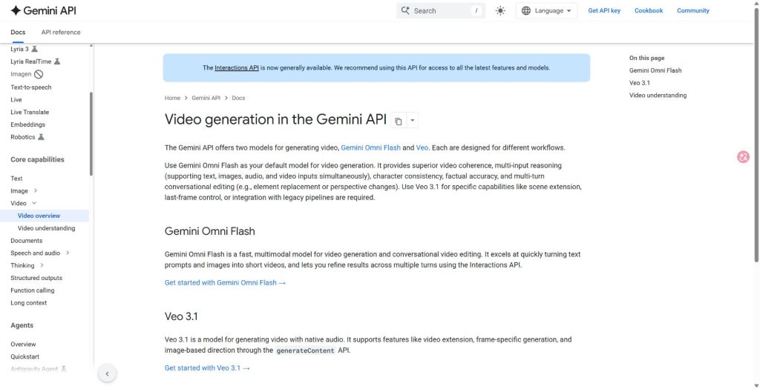Collapse the sidebar with arrow button

[107, 373]
